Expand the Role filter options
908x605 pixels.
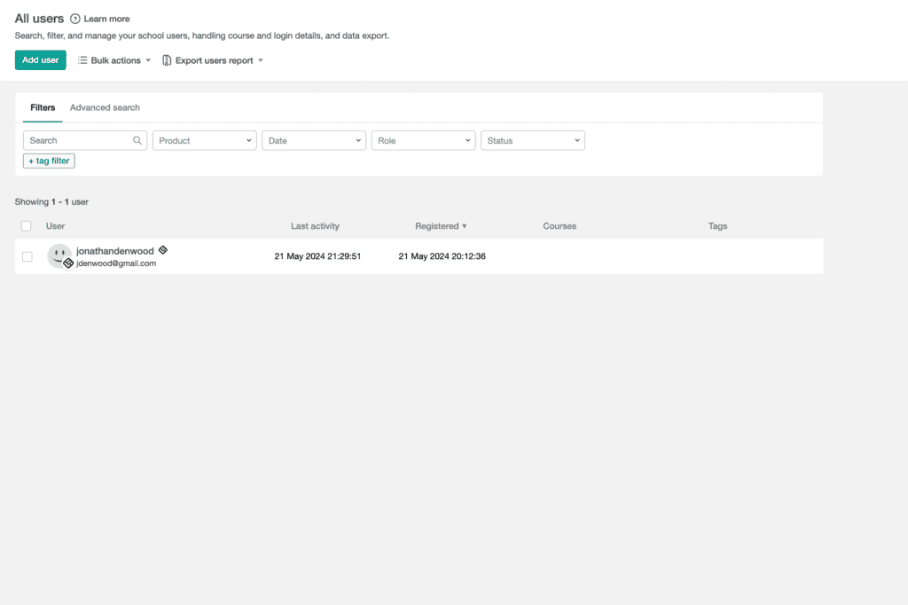point(423,140)
